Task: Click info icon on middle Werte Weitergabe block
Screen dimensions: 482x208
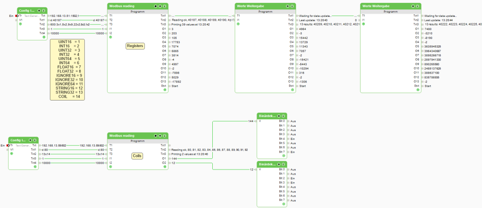Action: pos(293,6)
